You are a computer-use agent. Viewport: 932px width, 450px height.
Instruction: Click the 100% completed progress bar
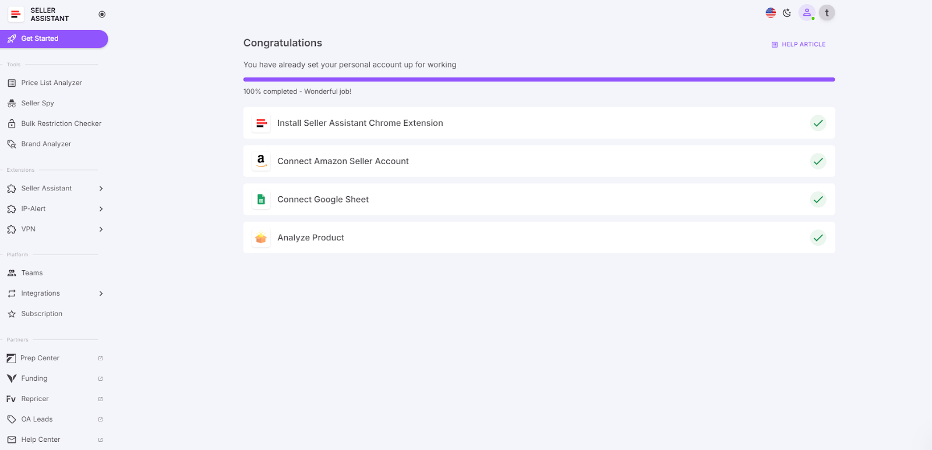(538, 79)
